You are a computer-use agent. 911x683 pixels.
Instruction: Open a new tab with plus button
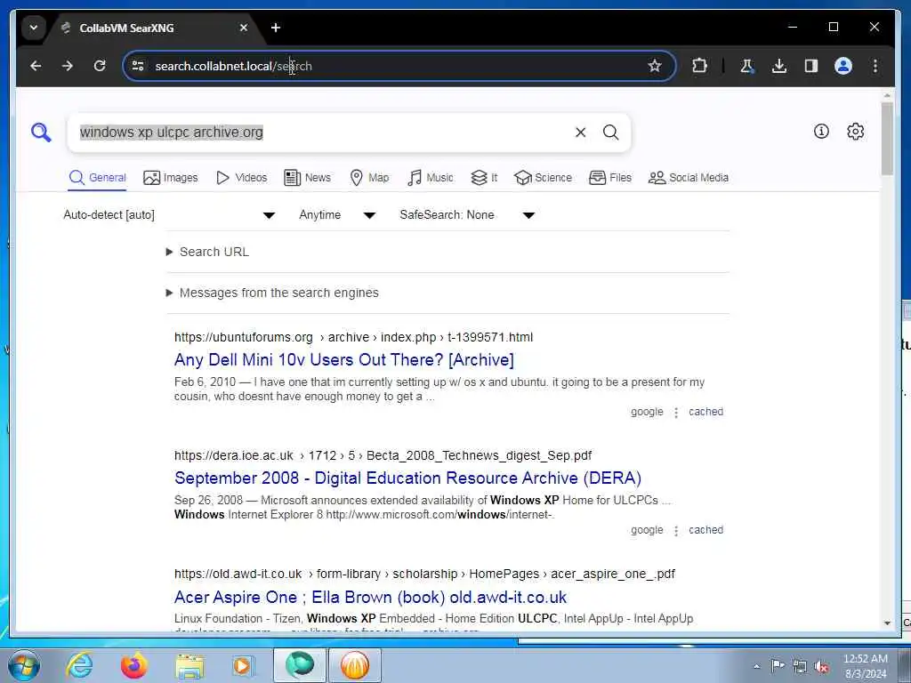coord(276,28)
